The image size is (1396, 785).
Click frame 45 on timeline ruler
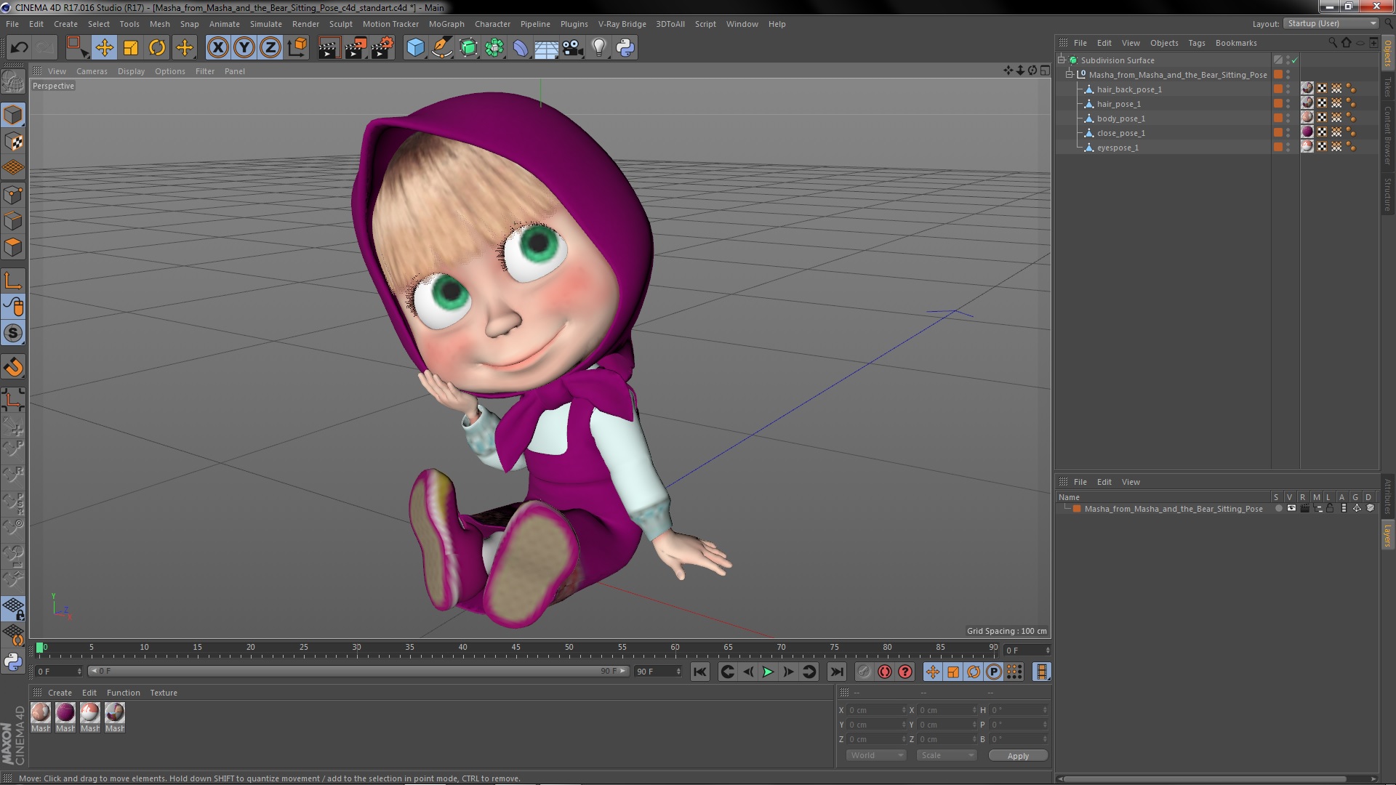[x=516, y=647]
